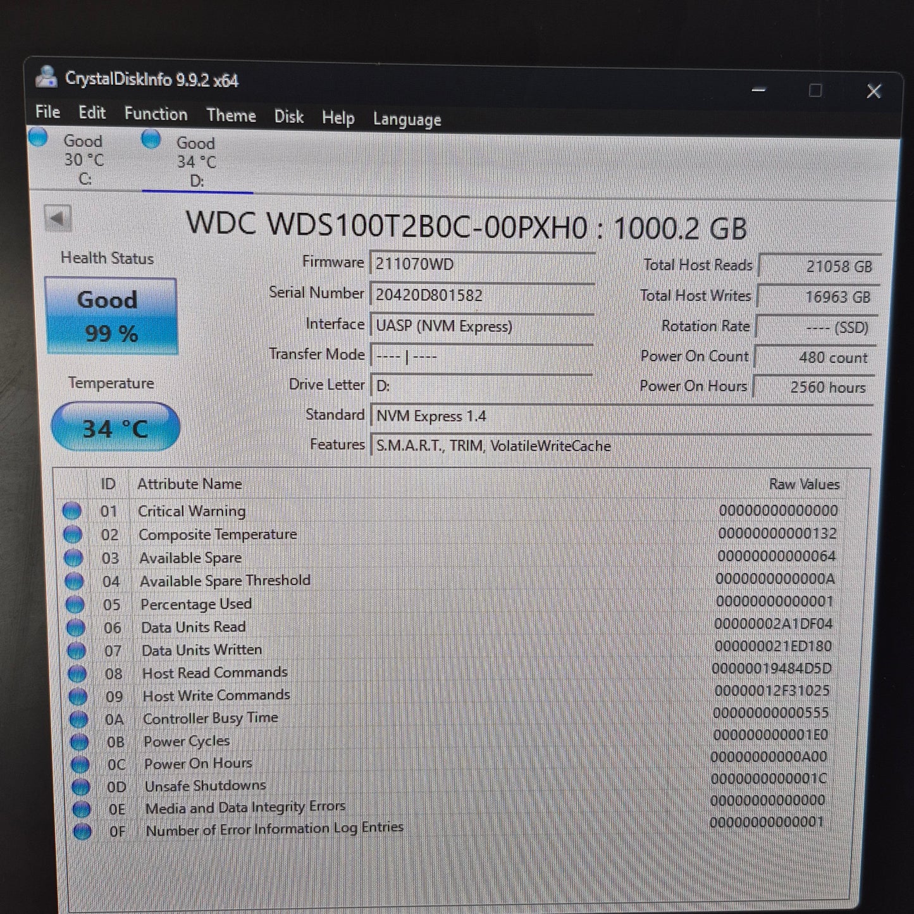Click the Attribute Name column header
Screen dimensions: 914x914
point(189,484)
